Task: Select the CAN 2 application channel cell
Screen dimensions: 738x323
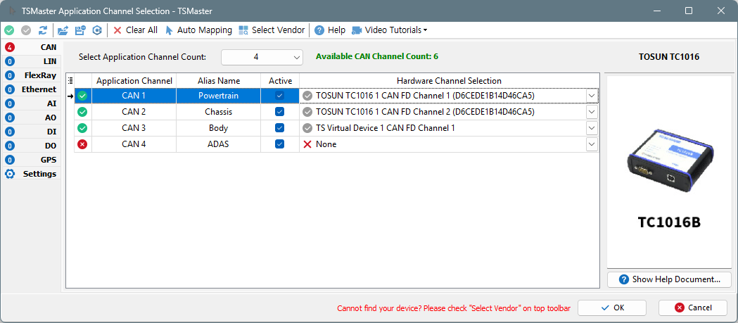Action: coord(134,112)
